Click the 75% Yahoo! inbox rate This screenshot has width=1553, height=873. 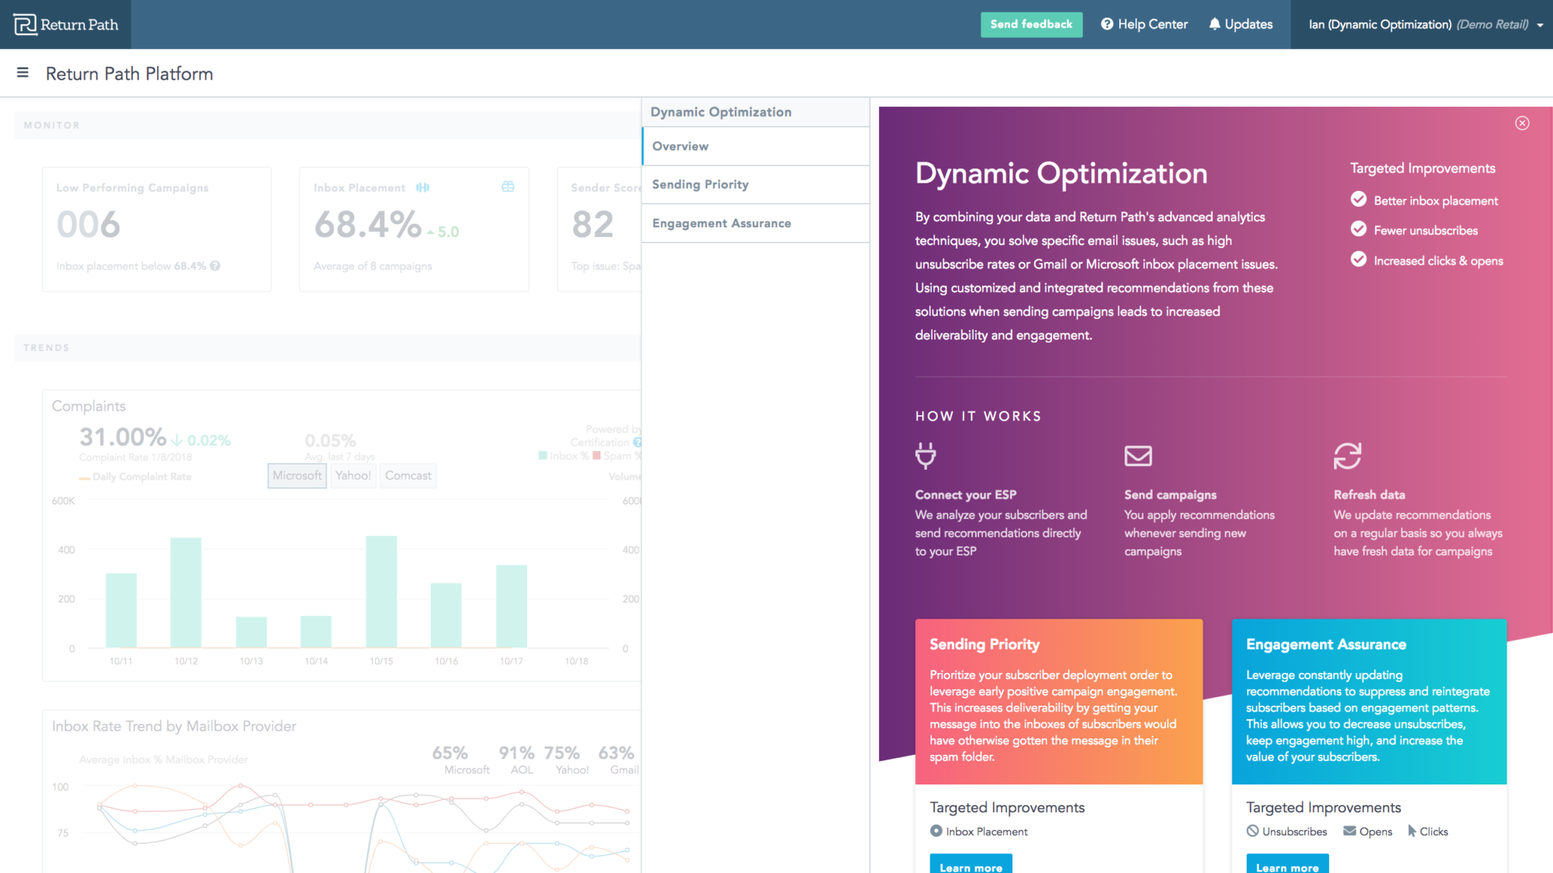pos(562,753)
